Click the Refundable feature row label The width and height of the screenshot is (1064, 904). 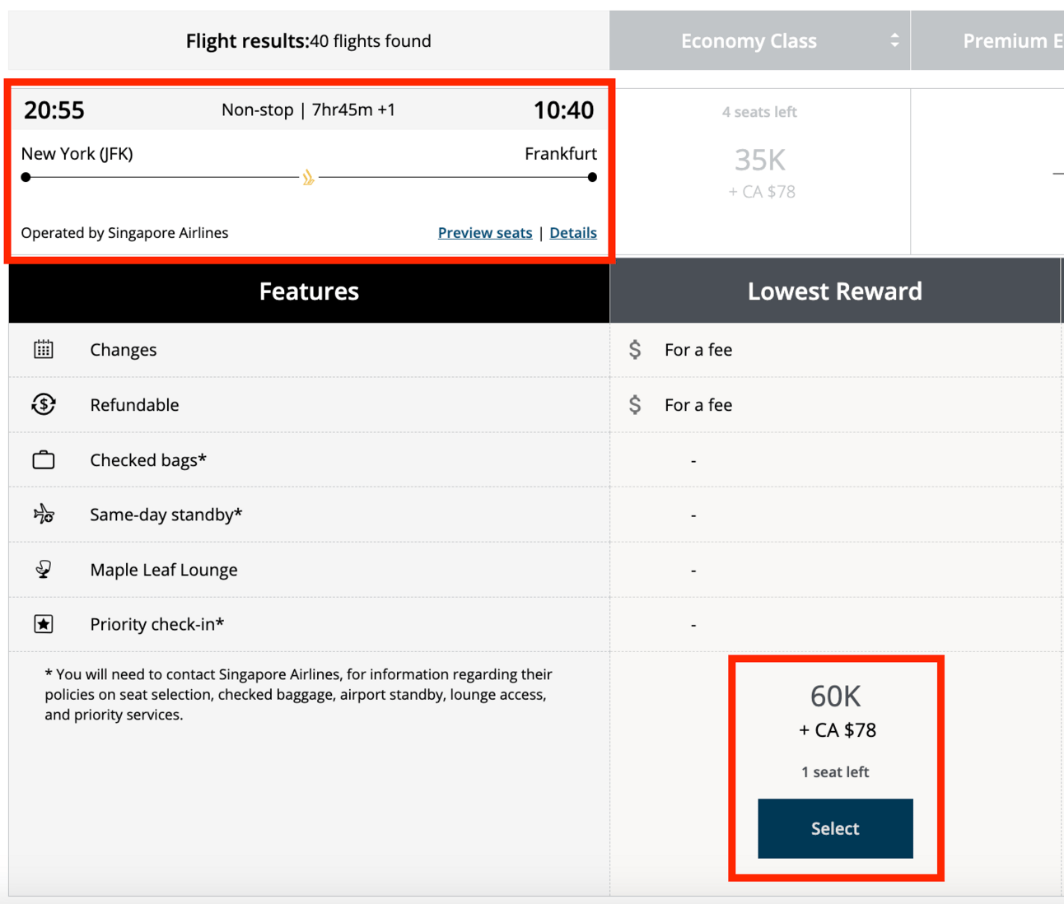(134, 405)
